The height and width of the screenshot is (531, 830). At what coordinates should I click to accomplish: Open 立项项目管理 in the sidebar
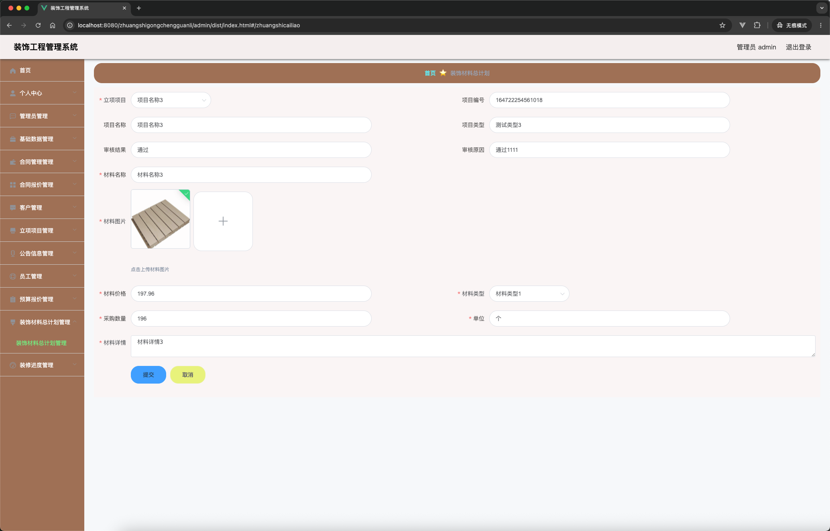[42, 231]
